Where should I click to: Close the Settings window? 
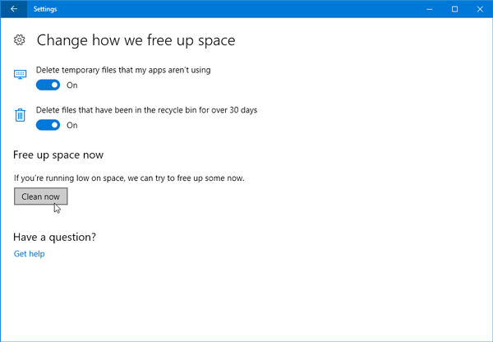477,9
